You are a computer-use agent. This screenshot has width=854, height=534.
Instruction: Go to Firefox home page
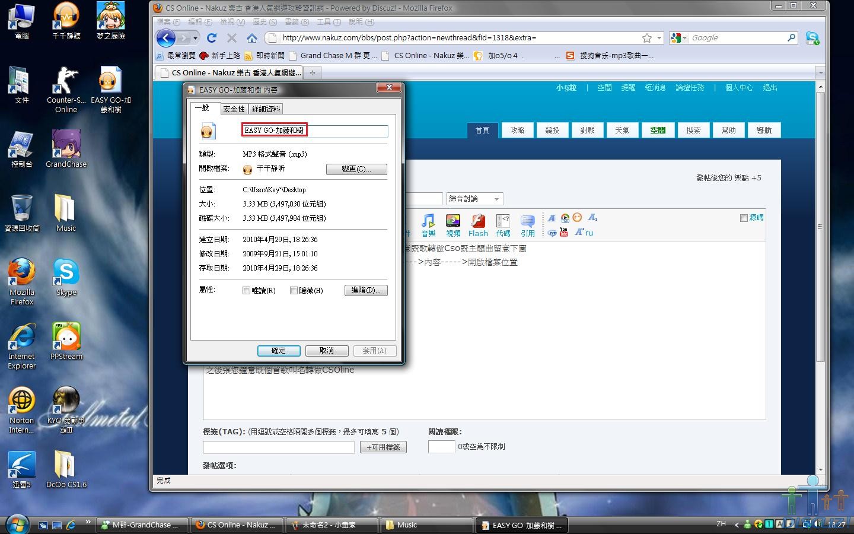pyautogui.click(x=252, y=38)
